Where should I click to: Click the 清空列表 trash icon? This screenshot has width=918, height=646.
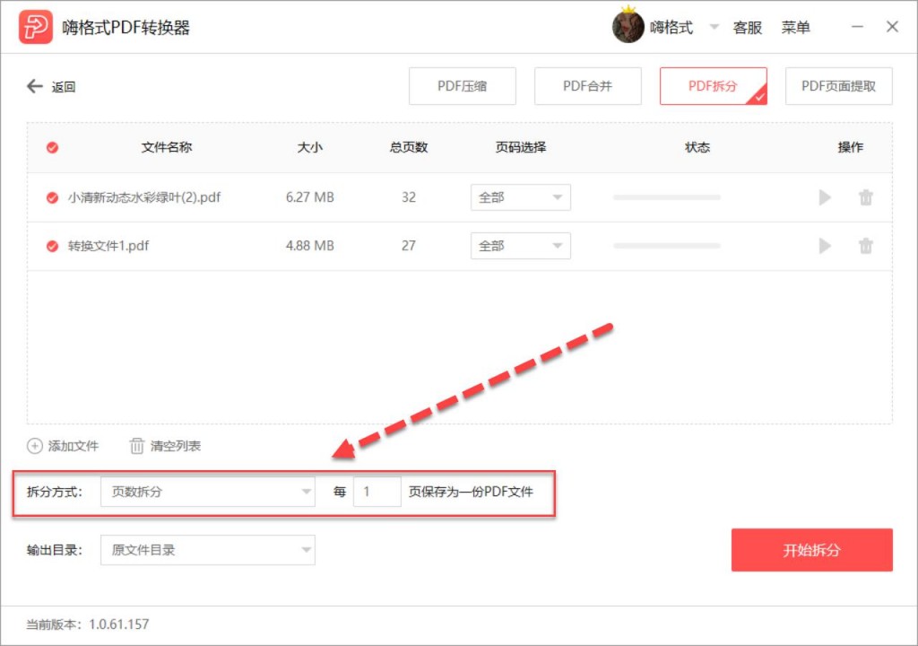coord(136,446)
